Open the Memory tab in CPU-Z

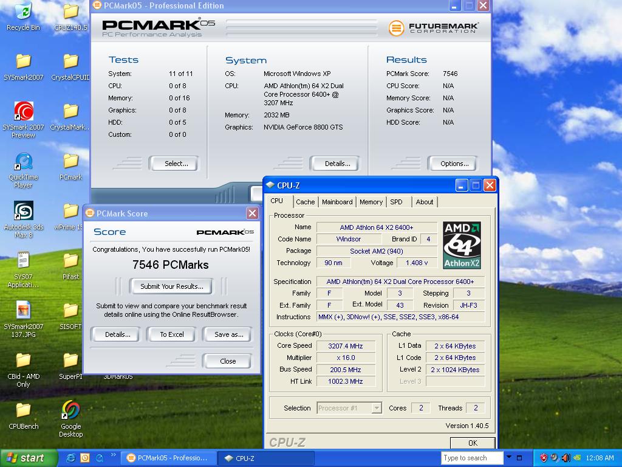pyautogui.click(x=371, y=202)
